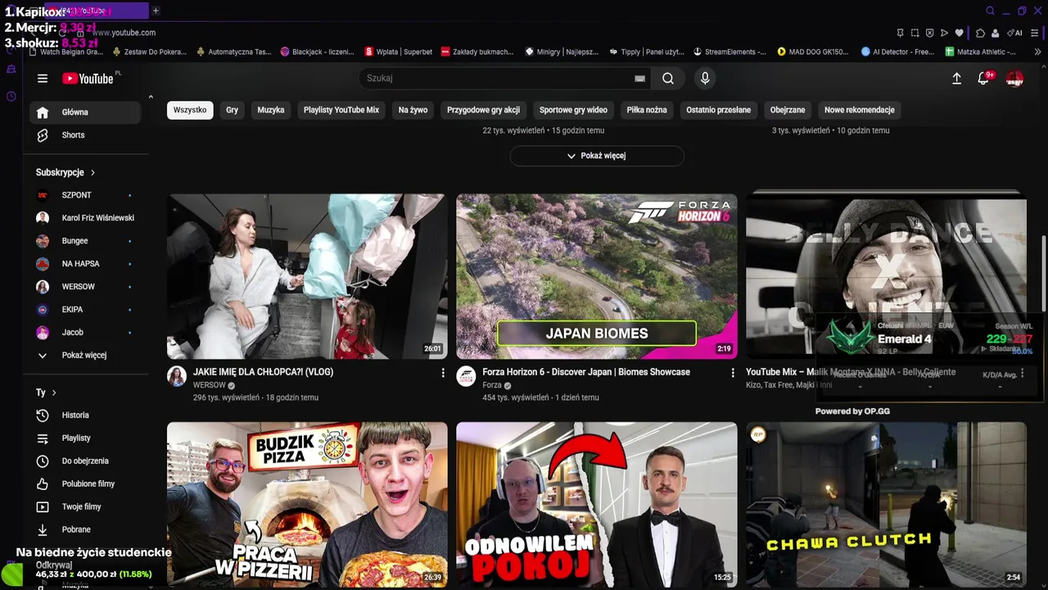Open more options for Forza Horizon 6 video

tap(733, 373)
